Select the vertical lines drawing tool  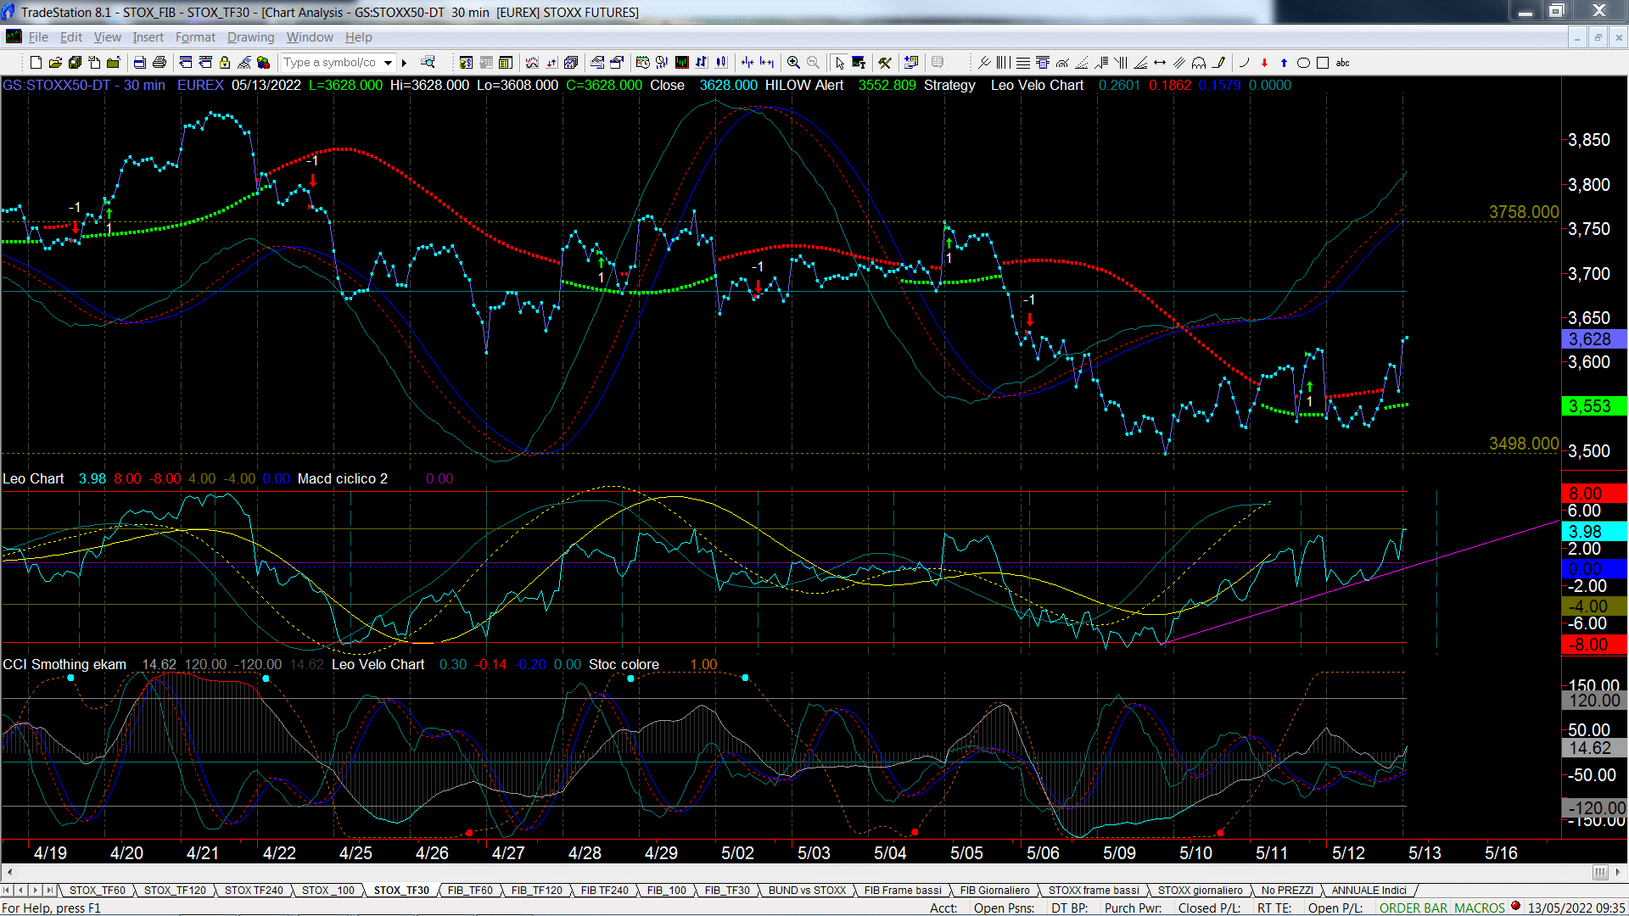click(1003, 63)
